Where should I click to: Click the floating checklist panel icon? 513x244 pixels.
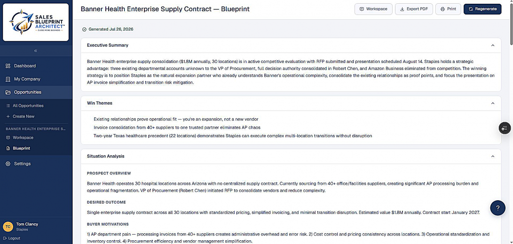pos(505,128)
